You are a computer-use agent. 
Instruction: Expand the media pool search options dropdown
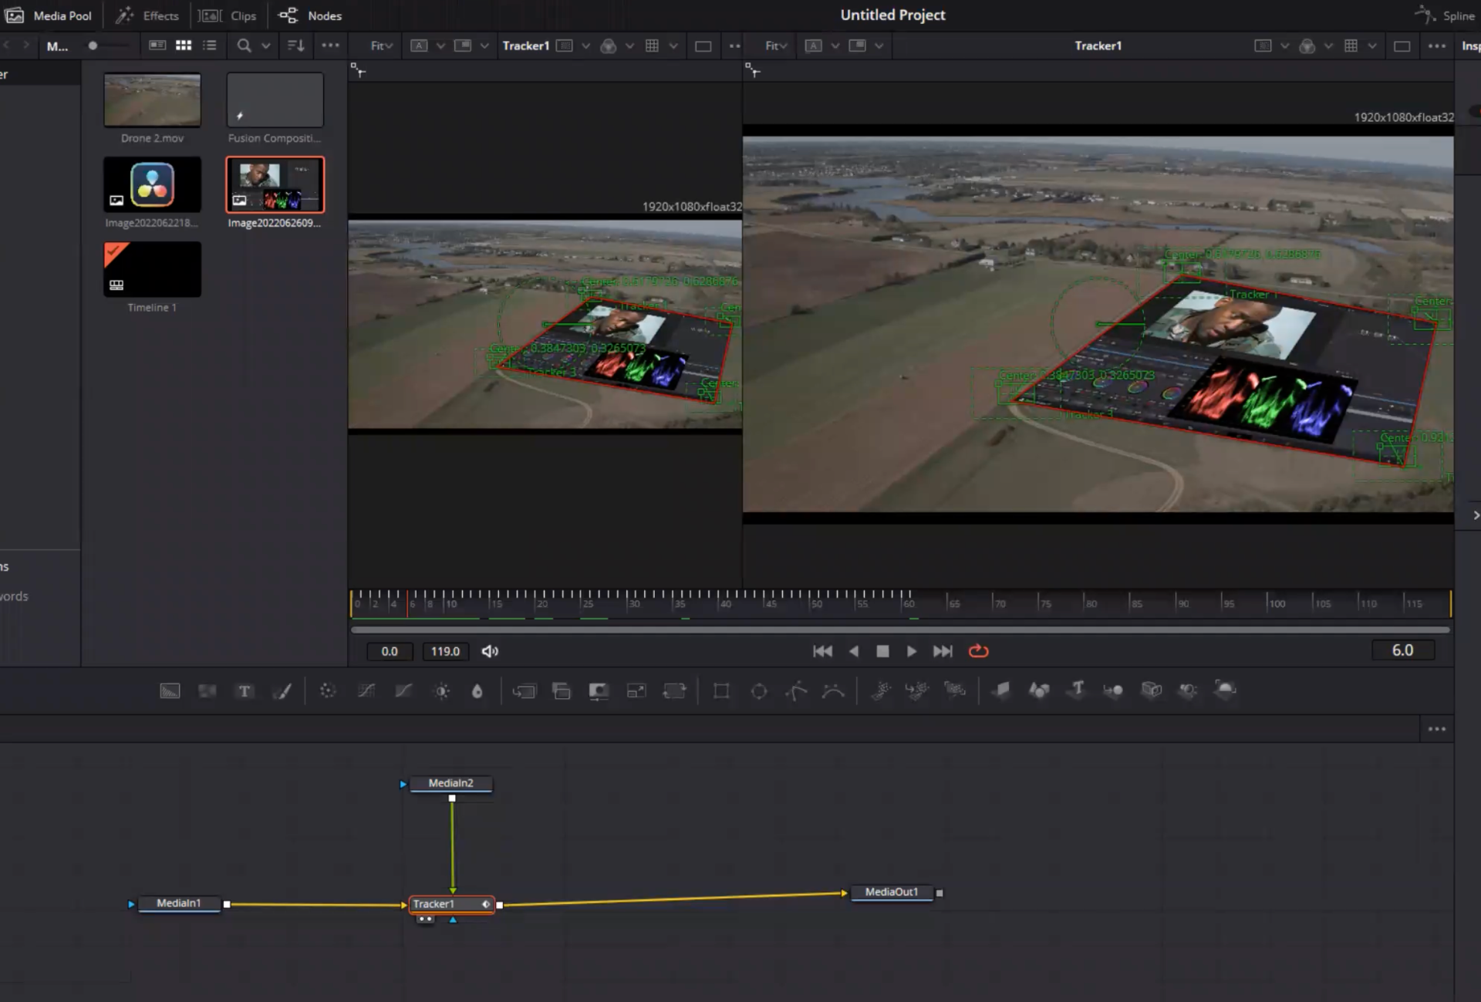click(266, 46)
